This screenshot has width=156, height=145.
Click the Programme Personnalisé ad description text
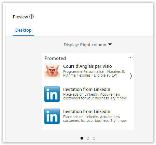click(x=94, y=74)
